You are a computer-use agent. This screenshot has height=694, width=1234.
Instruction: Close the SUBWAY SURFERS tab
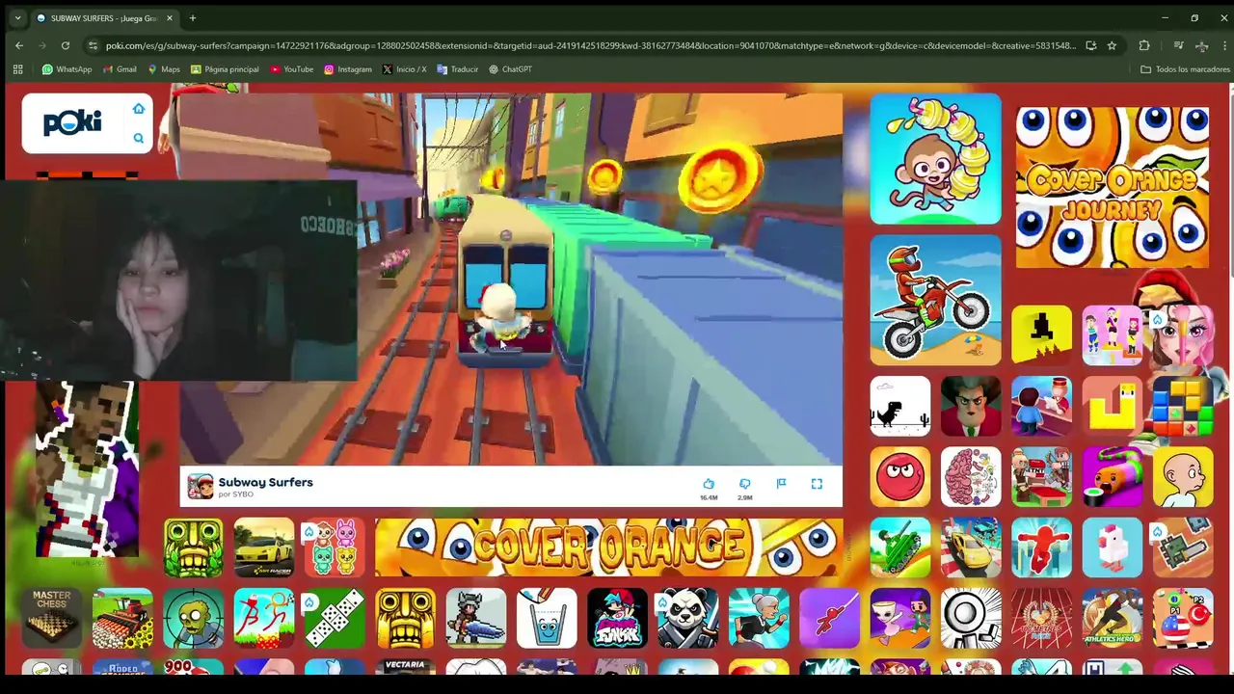tap(171, 18)
